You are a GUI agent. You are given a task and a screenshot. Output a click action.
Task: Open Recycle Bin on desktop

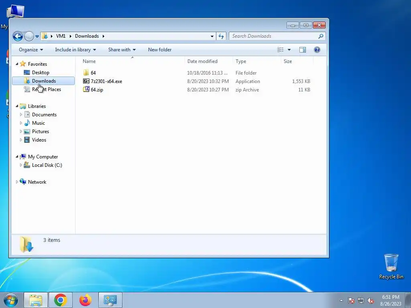coord(391,266)
